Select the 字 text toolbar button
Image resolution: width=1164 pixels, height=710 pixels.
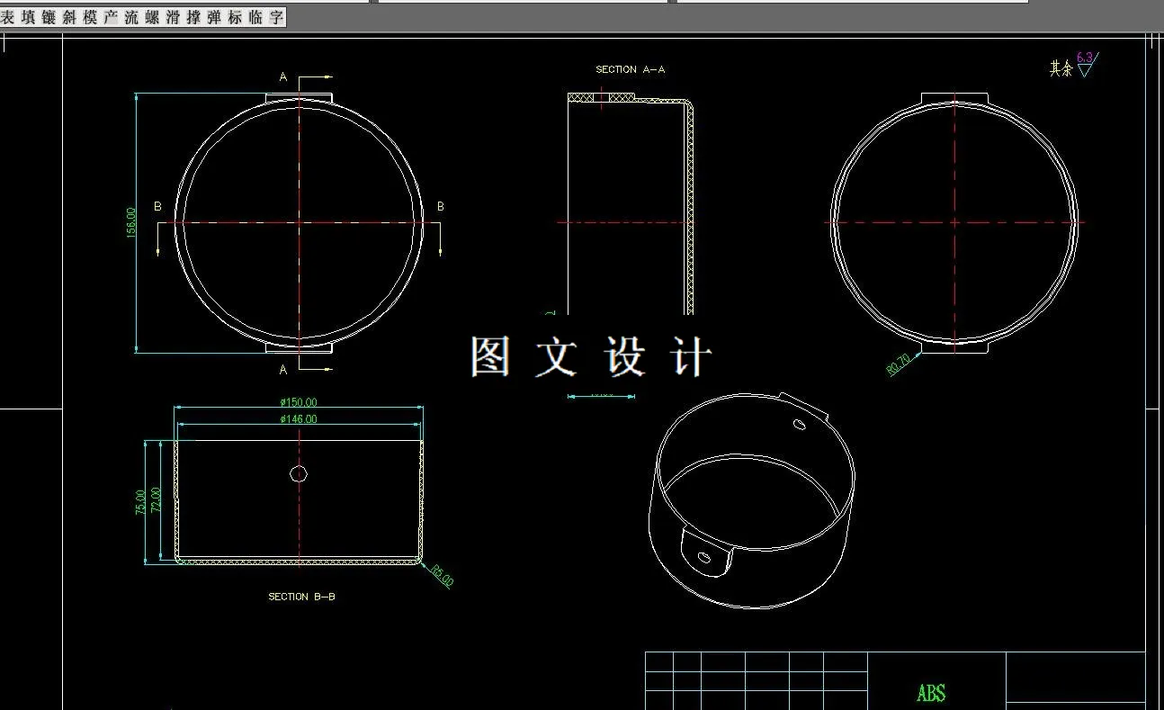click(277, 18)
